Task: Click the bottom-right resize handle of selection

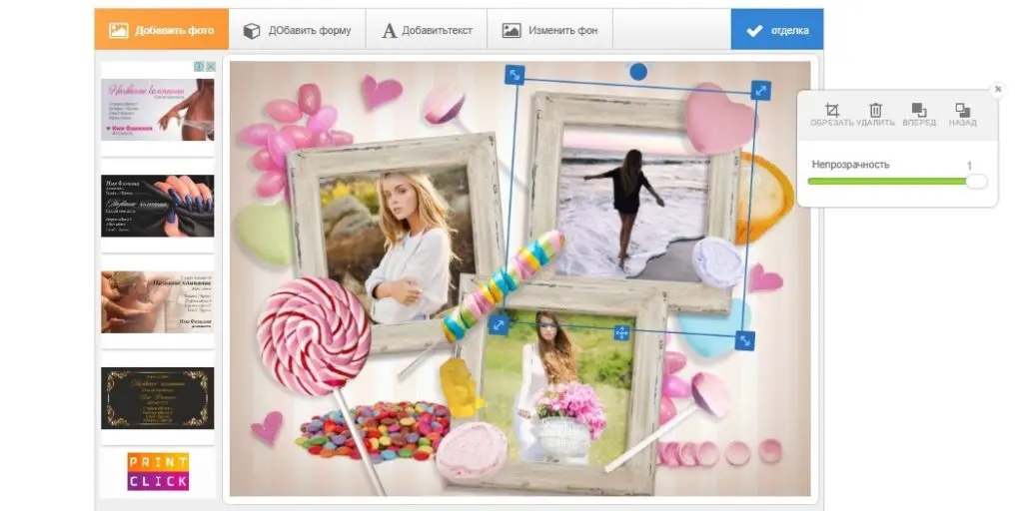Action: 744,340
